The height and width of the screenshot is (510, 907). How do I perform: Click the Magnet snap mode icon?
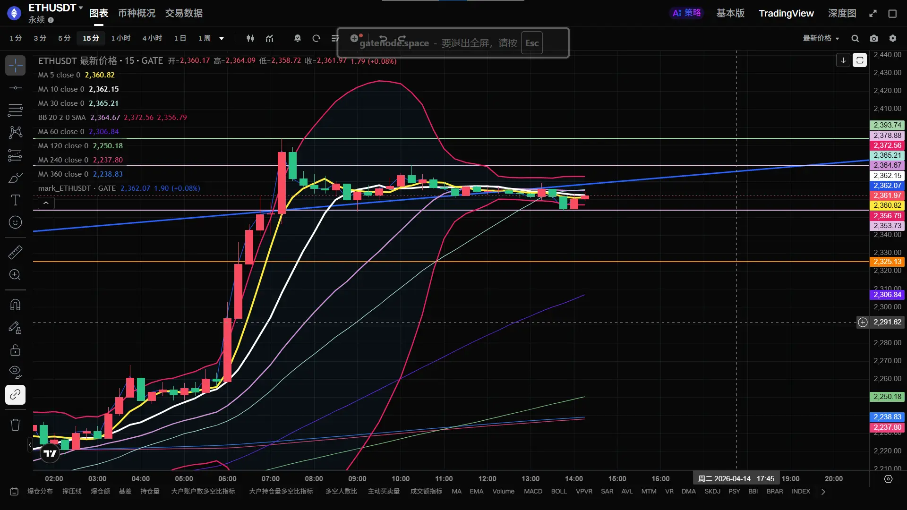pyautogui.click(x=15, y=305)
